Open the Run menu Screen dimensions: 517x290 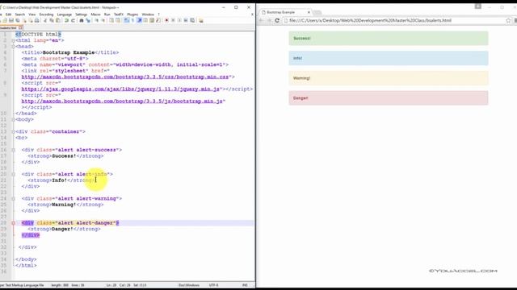(107, 14)
